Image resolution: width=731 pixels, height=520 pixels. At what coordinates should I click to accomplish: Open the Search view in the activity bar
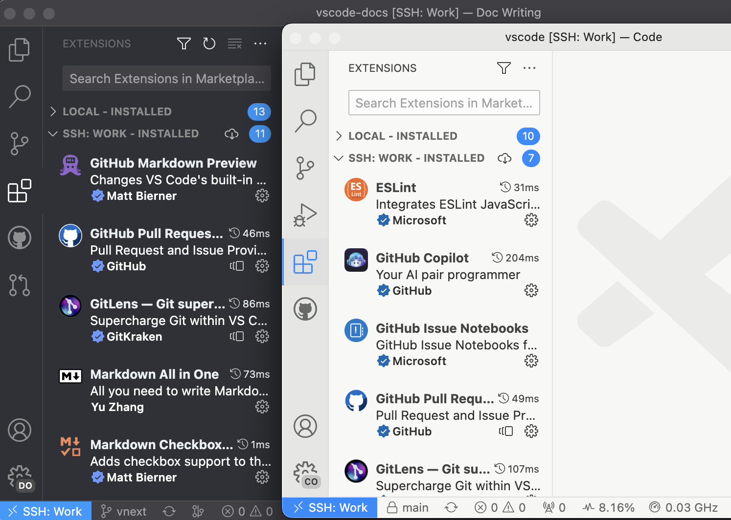click(x=305, y=120)
